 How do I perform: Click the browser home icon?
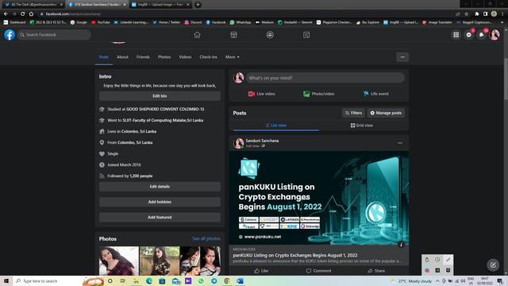coord(31,14)
